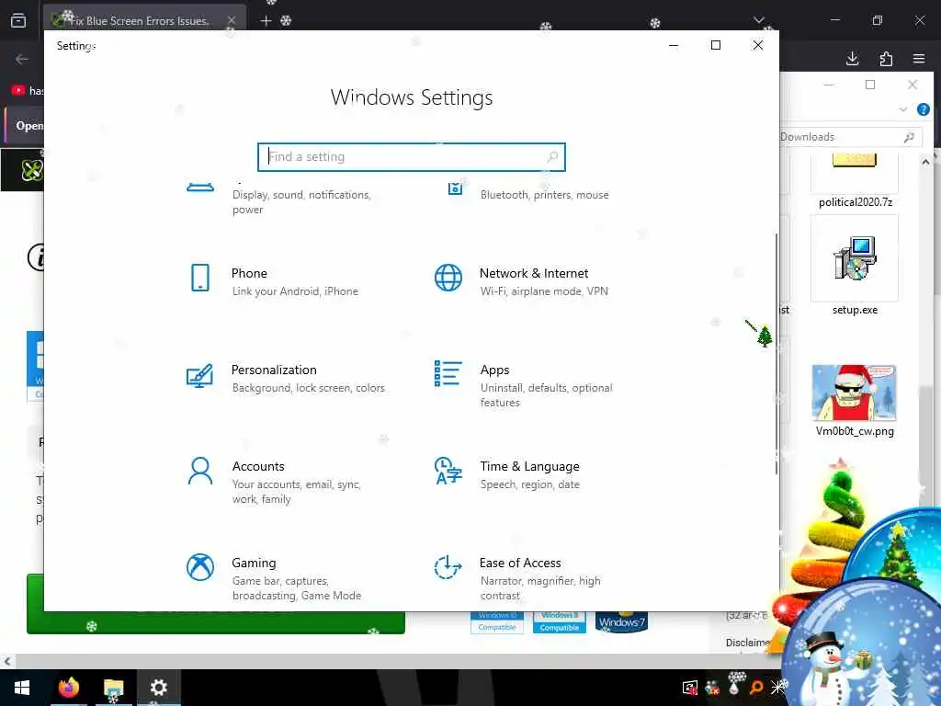Open Phone settings icon
This screenshot has height=706, width=941.
199,278
